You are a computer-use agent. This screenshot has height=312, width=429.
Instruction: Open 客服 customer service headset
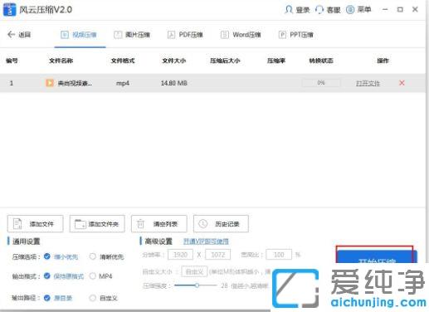pyautogui.click(x=319, y=10)
